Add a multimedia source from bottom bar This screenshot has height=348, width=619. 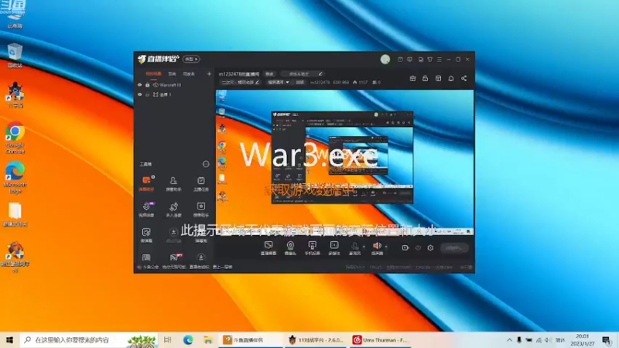(334, 248)
